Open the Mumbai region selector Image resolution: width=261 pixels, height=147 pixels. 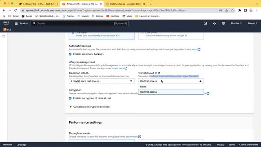tap(236, 23)
